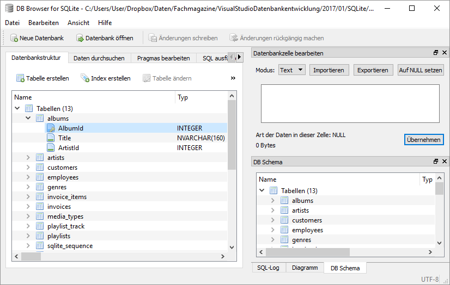The height and width of the screenshot is (285, 450).
Task: Click the media_types table icon
Action: (x=40, y=216)
